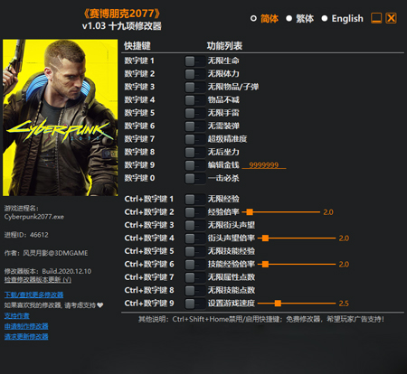Toggle the 编辑金钱 switch

[194, 165]
